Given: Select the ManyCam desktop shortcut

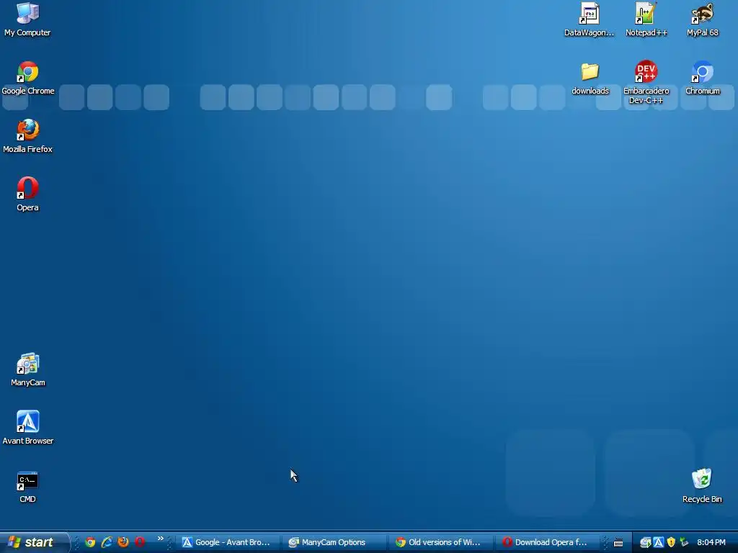Looking at the screenshot, I should [28, 369].
